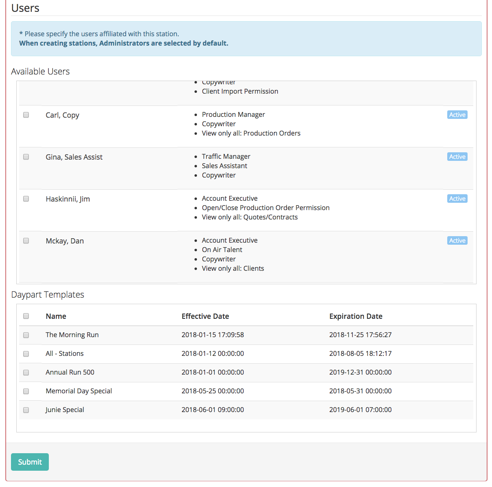The width and height of the screenshot is (492, 487).
Task: Click the All - Stations template name
Action: point(65,353)
